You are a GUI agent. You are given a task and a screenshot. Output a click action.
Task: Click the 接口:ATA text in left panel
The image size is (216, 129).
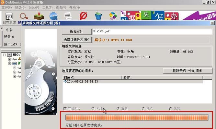[11, 44]
